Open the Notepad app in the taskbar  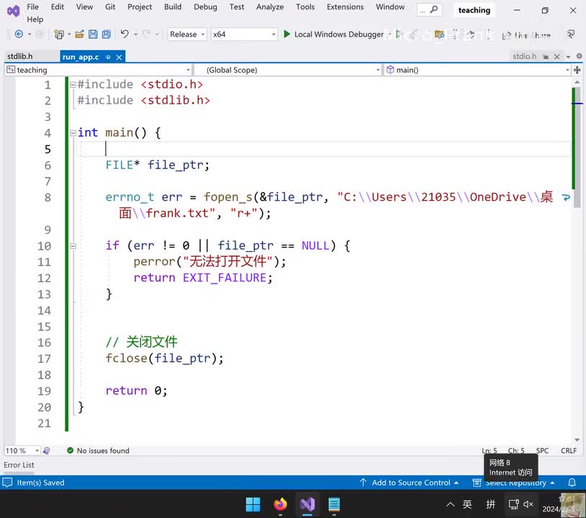click(x=334, y=504)
